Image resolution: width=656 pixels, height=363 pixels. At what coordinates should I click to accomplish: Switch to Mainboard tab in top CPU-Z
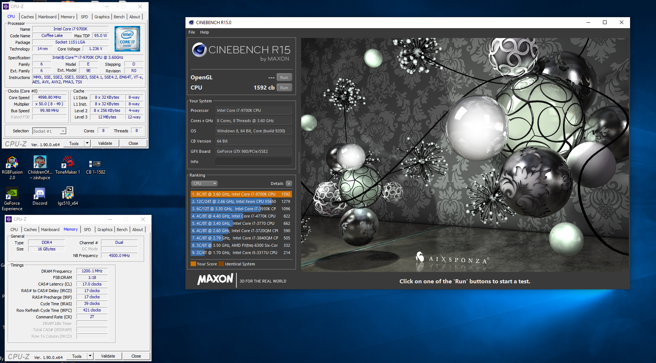[x=47, y=17]
